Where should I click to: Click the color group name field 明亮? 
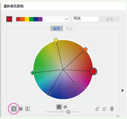(x=85, y=19)
